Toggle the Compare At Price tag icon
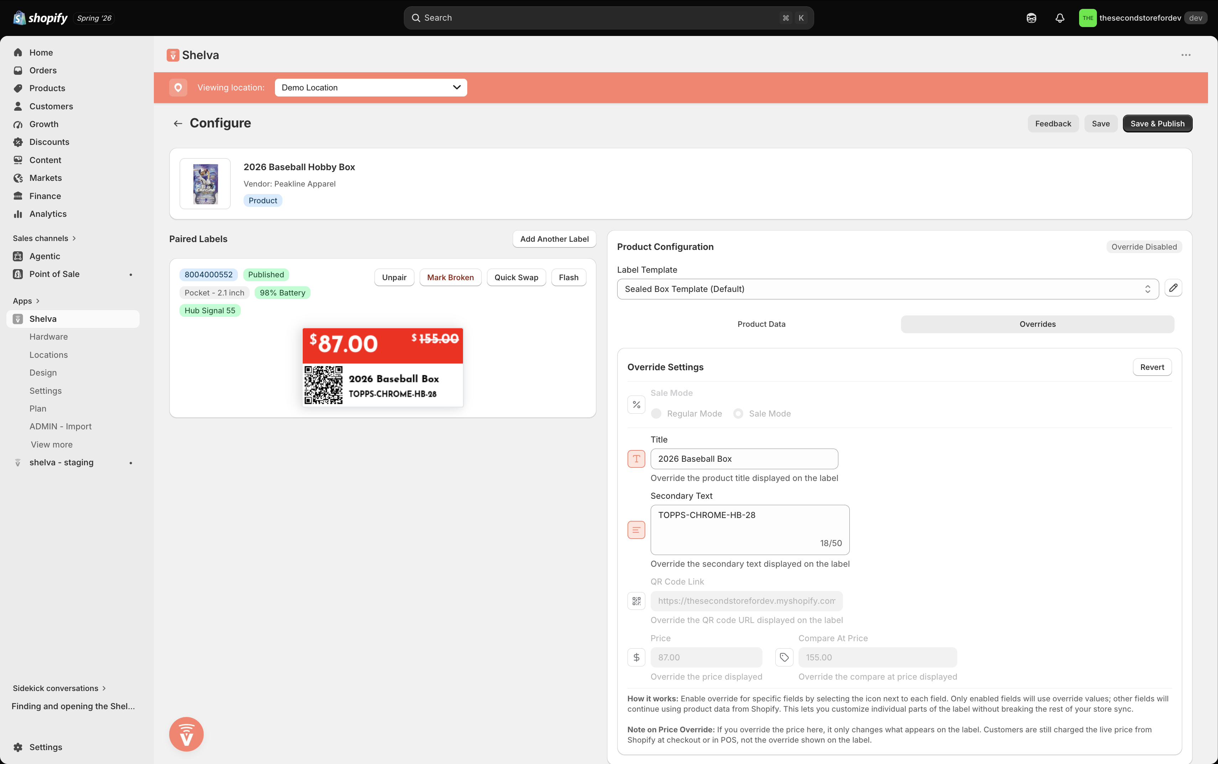This screenshot has width=1218, height=764. (784, 658)
